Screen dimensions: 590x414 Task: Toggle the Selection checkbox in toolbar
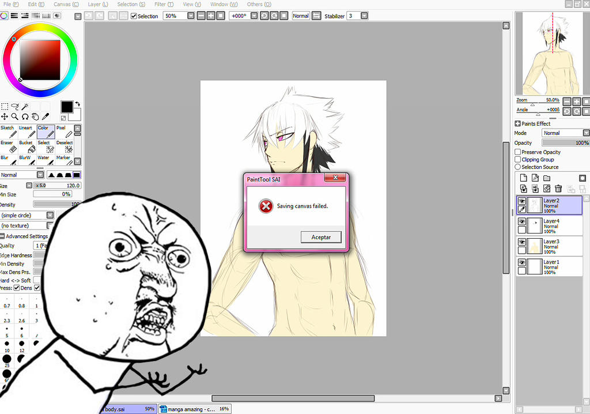click(x=134, y=16)
